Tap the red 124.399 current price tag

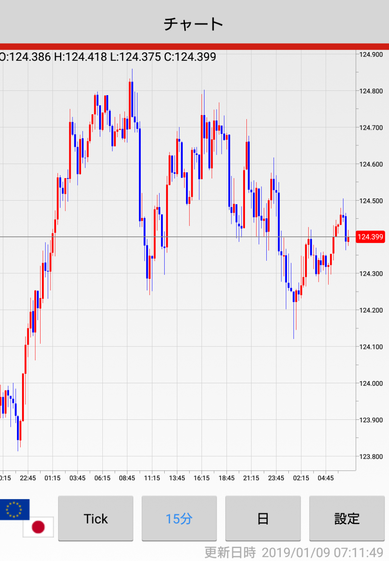(370, 237)
